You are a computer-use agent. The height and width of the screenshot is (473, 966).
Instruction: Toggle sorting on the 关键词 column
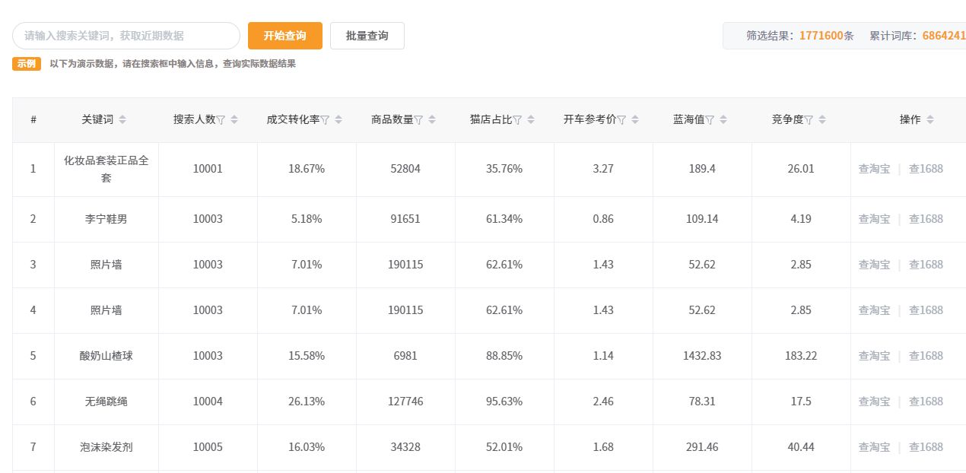click(122, 119)
